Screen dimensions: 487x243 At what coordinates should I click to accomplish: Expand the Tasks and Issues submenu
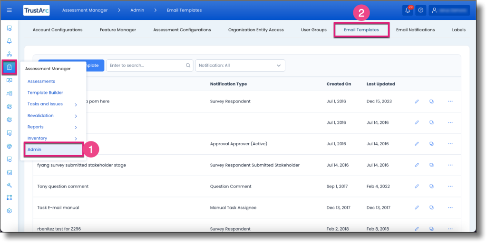pos(76,105)
